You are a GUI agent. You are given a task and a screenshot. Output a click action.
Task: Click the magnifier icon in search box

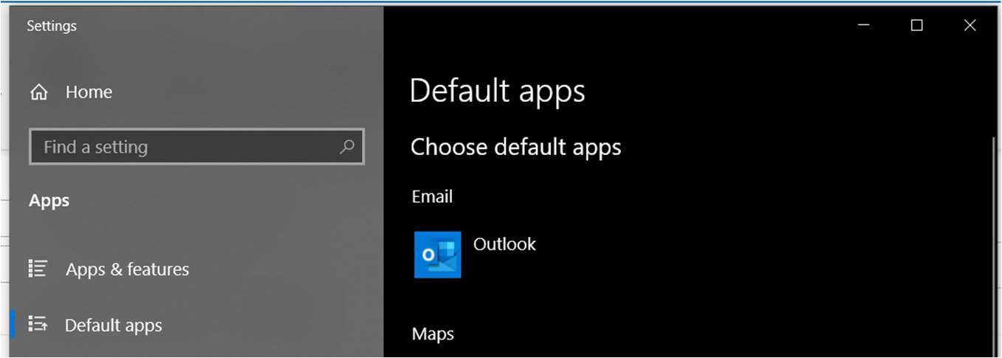[346, 147]
